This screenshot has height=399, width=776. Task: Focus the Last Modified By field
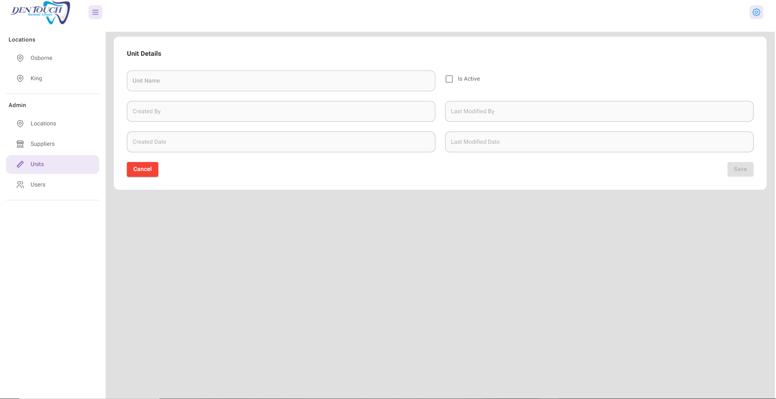(599, 112)
